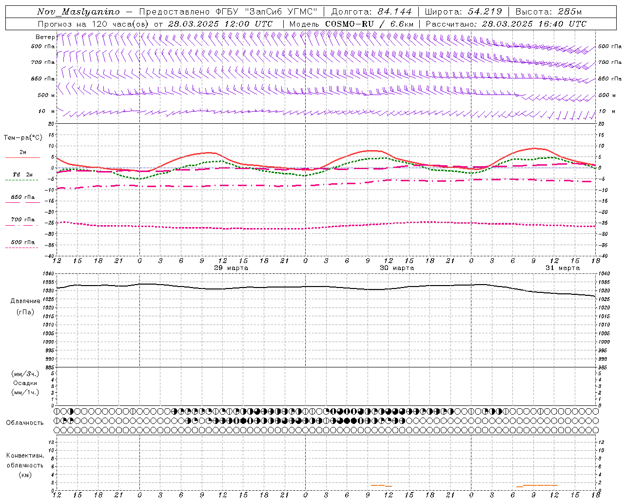Screen dimensions: 624x499
Task: Click the Конвективн. label
Action: click(25, 456)
